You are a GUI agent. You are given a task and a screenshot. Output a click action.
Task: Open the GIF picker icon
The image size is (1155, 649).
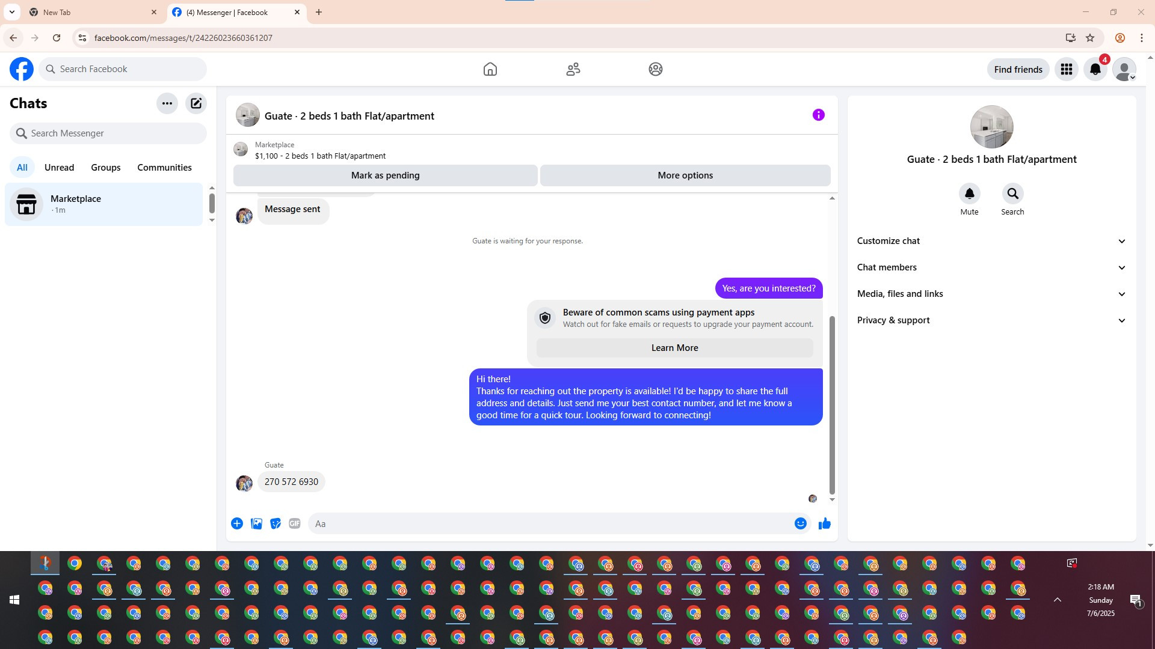pyautogui.click(x=294, y=523)
